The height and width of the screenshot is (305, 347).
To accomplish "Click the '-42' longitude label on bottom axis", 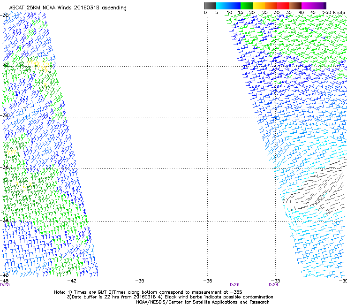I will [72, 281].
